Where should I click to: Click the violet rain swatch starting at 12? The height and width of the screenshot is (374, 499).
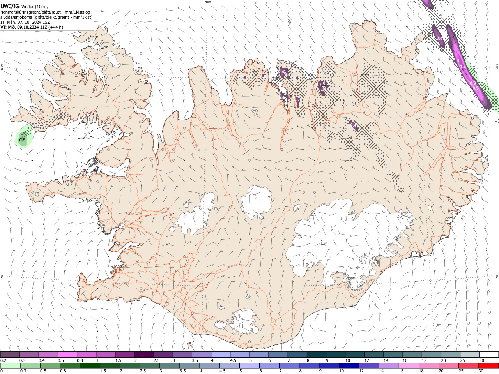[x=369, y=365]
